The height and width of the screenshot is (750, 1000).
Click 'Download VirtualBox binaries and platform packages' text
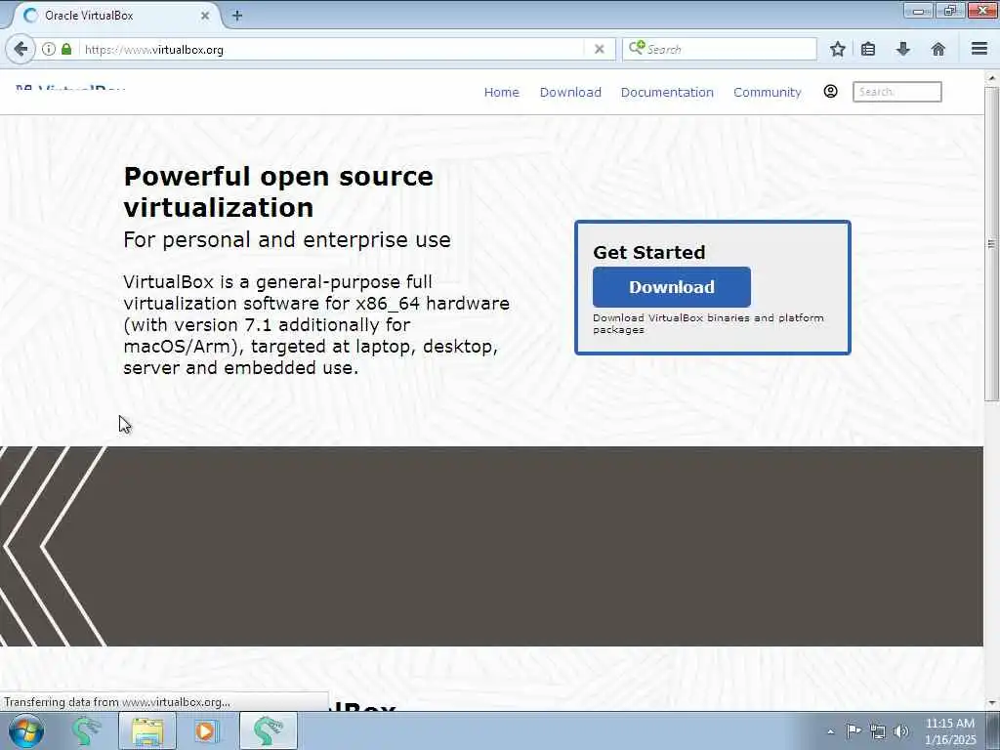click(708, 323)
